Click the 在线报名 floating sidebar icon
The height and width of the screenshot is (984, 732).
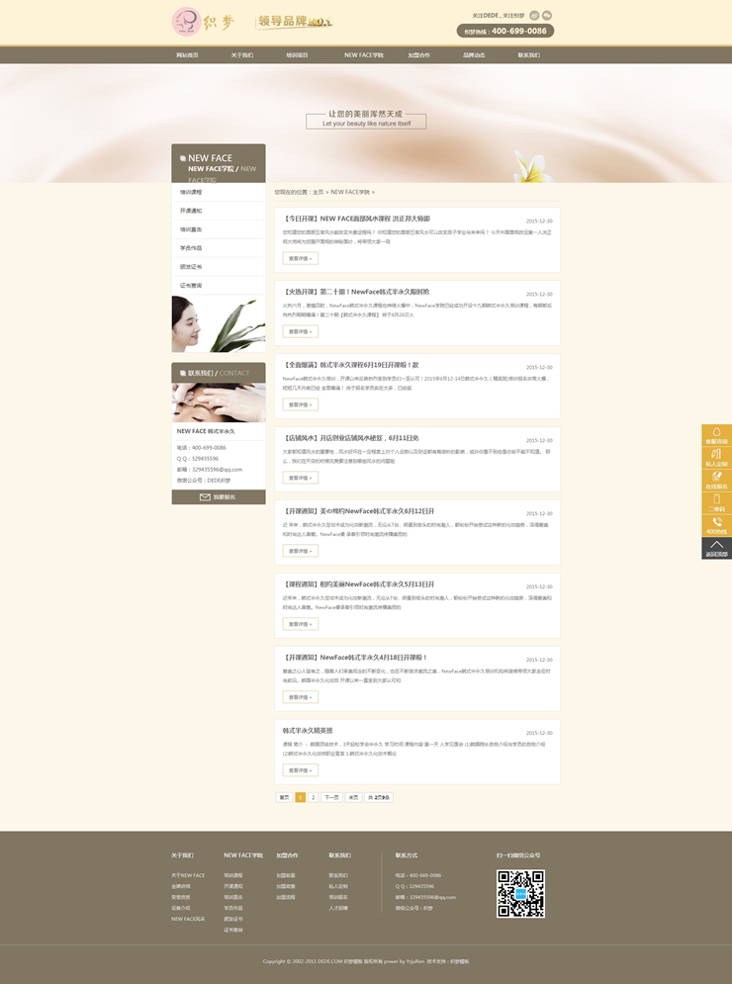click(716, 481)
